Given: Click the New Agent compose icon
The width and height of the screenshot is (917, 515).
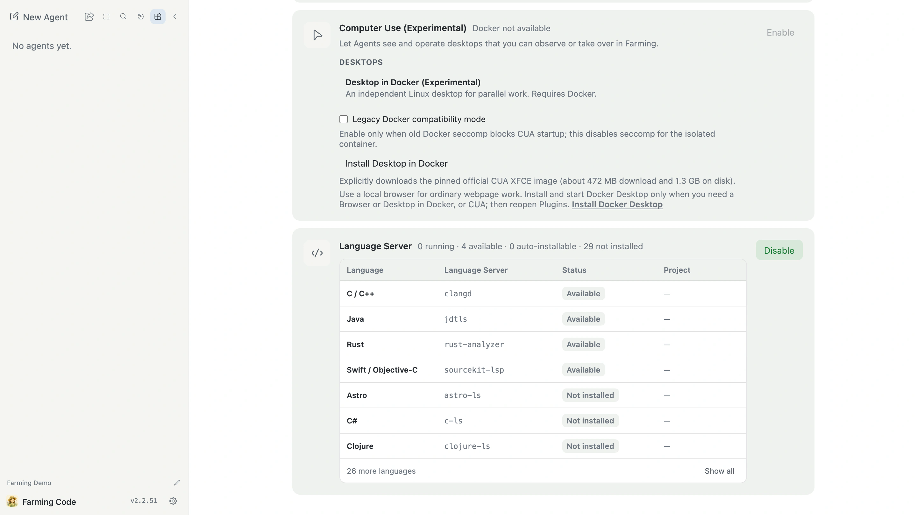Looking at the screenshot, I should click(14, 17).
